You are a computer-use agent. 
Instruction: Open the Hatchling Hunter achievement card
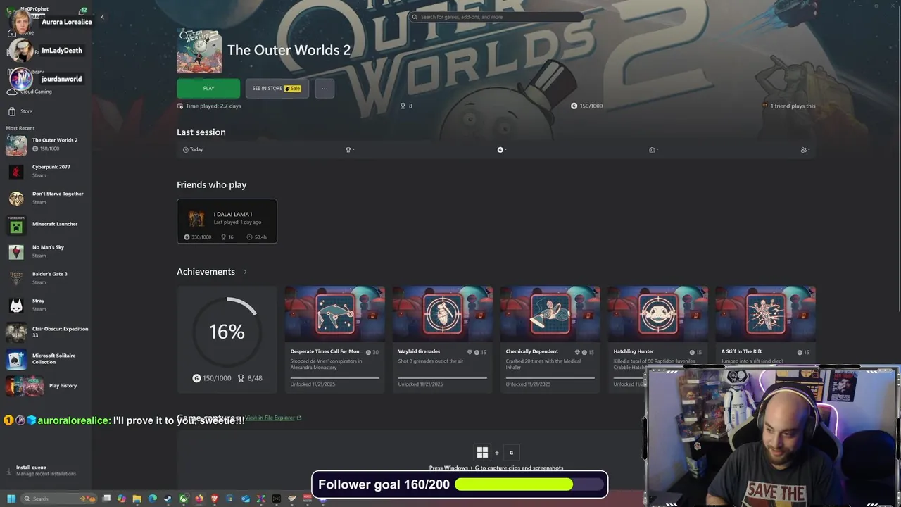pos(657,339)
